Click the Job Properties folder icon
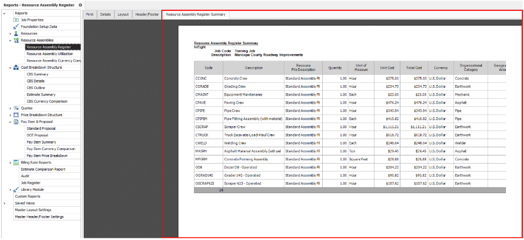524x240 pixels. click(x=16, y=20)
